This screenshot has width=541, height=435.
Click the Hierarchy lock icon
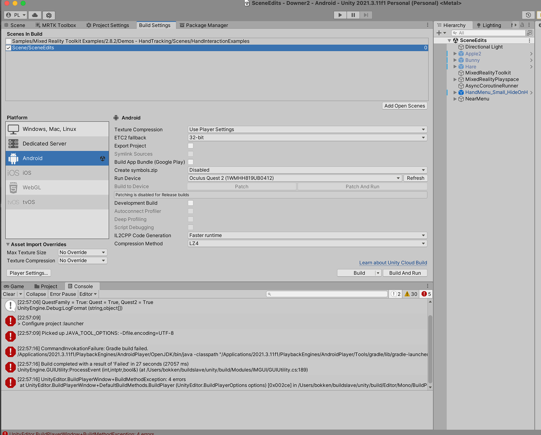(x=522, y=25)
